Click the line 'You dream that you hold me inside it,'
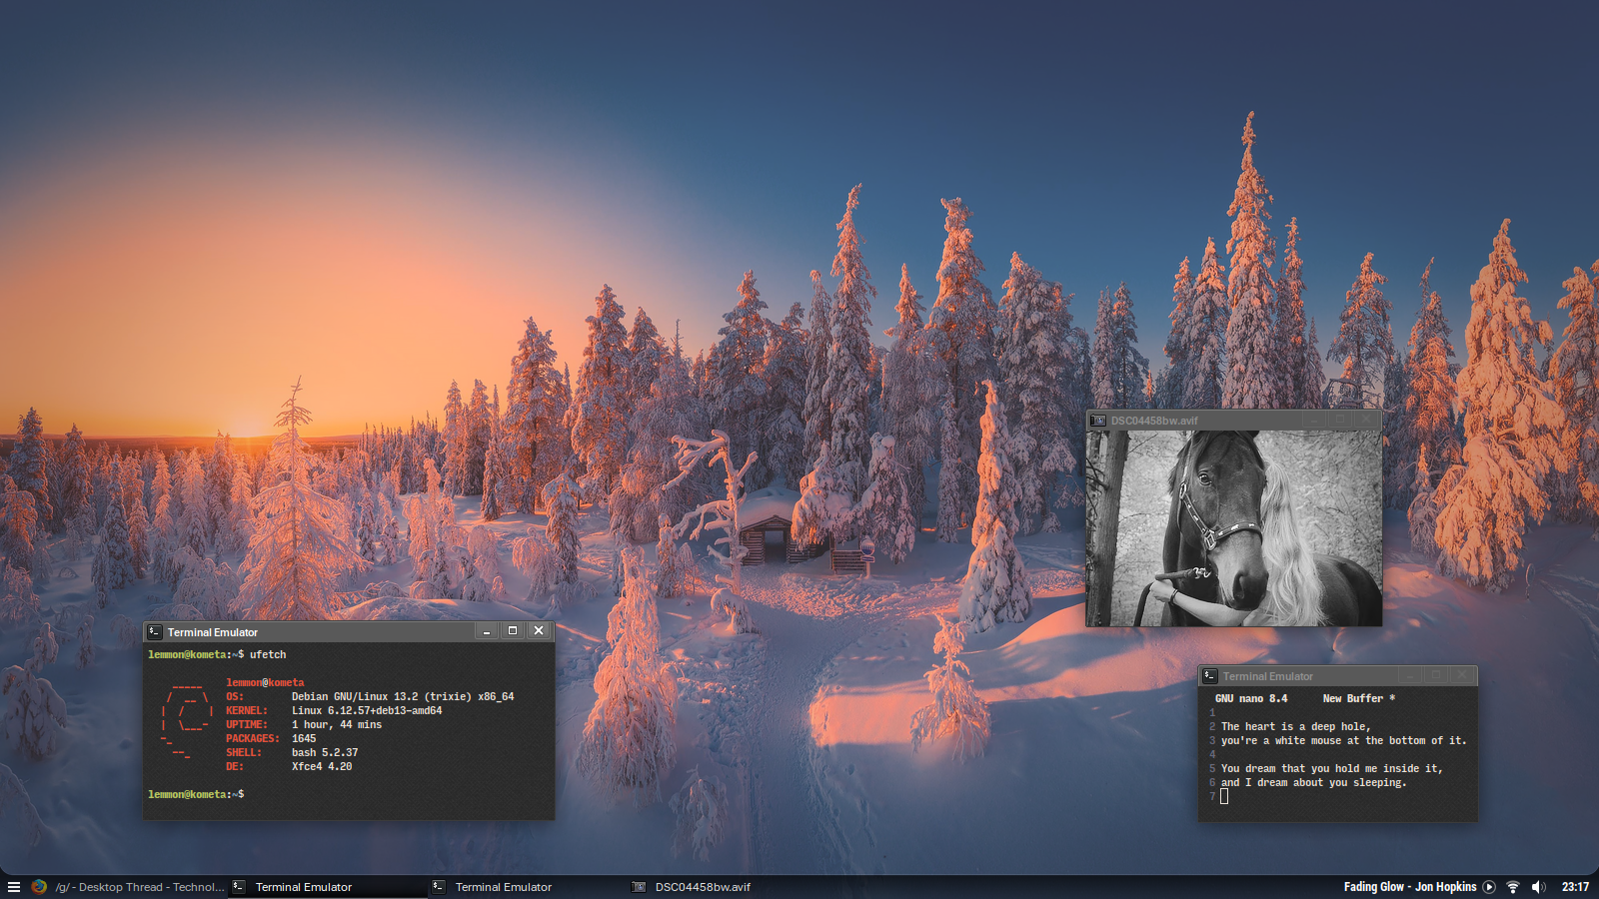1599x899 pixels. point(1332,769)
